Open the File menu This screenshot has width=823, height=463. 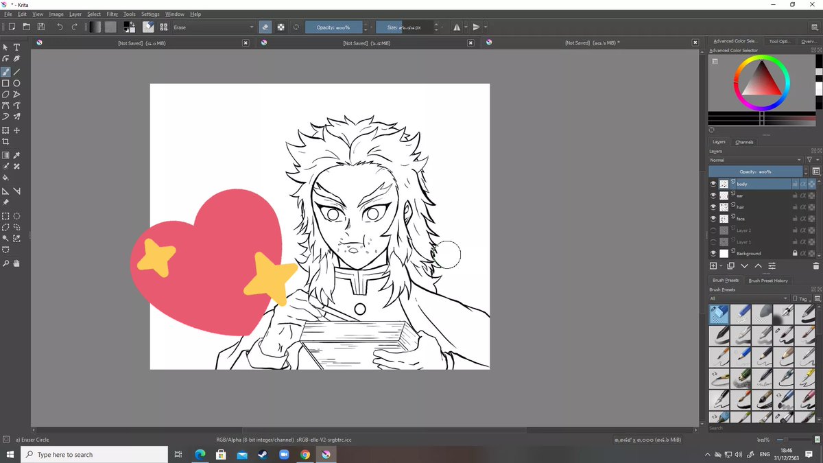tap(8, 14)
